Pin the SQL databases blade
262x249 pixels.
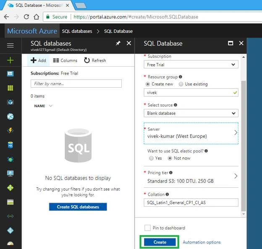click(x=118, y=43)
